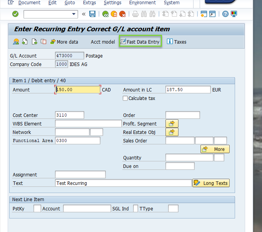Click the red Cancel icon
The height and width of the screenshot is (232, 262).
pos(122,14)
